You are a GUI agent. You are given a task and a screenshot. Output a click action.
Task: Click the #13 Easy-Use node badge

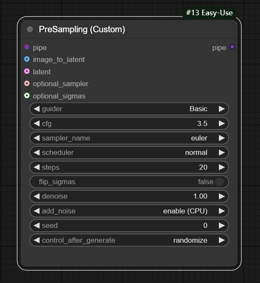209,13
